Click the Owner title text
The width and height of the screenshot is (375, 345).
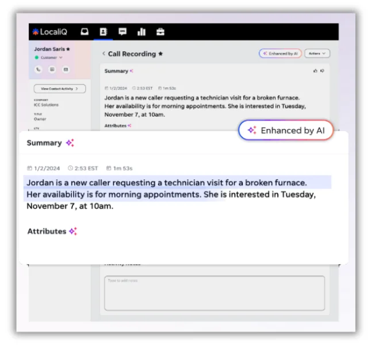[x=40, y=119]
